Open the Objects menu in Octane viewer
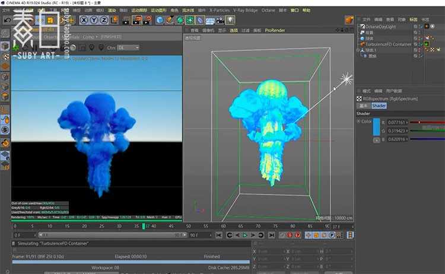Viewport: 445px width, 274px height. coord(50,37)
